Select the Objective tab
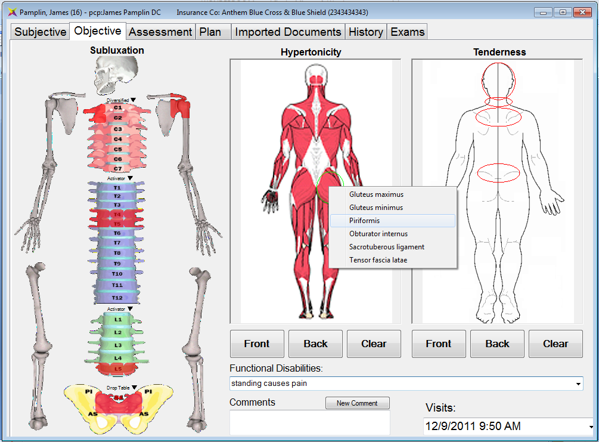Viewport: 599px width, 442px height. tap(97, 31)
